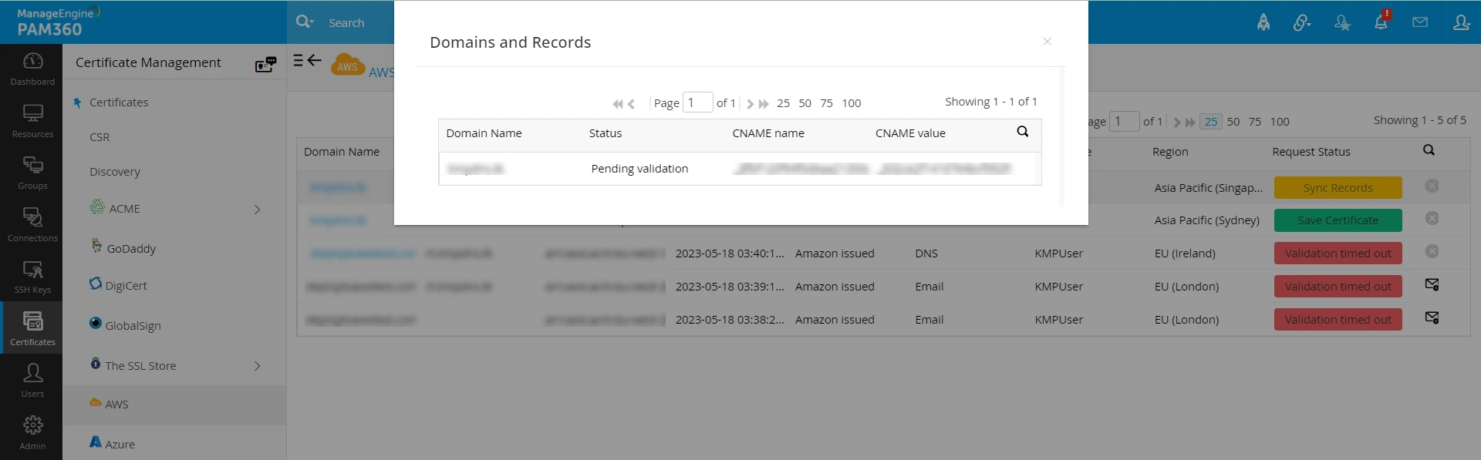This screenshot has height=460, width=1481.
Task: Go to next page in dialog pagination
Action: point(750,103)
